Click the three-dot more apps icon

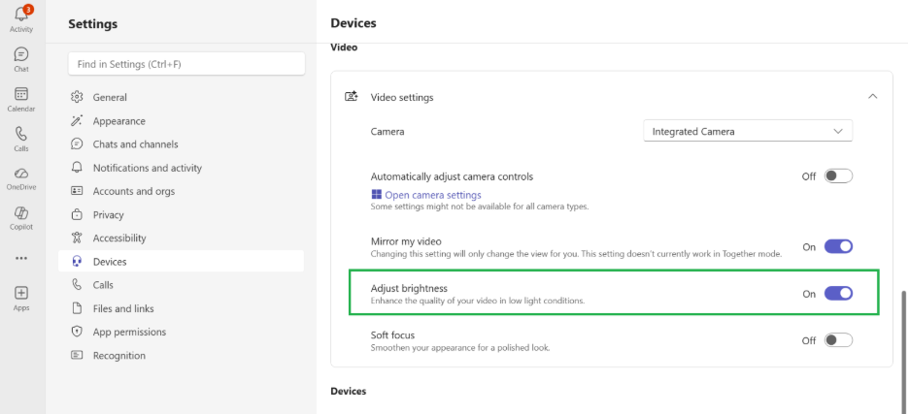20,259
